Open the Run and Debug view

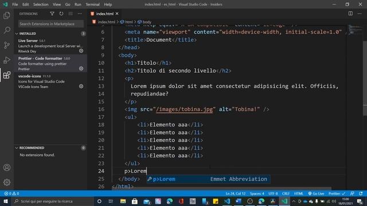click(x=7, y=60)
